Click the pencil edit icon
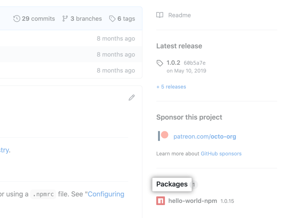 (132, 97)
